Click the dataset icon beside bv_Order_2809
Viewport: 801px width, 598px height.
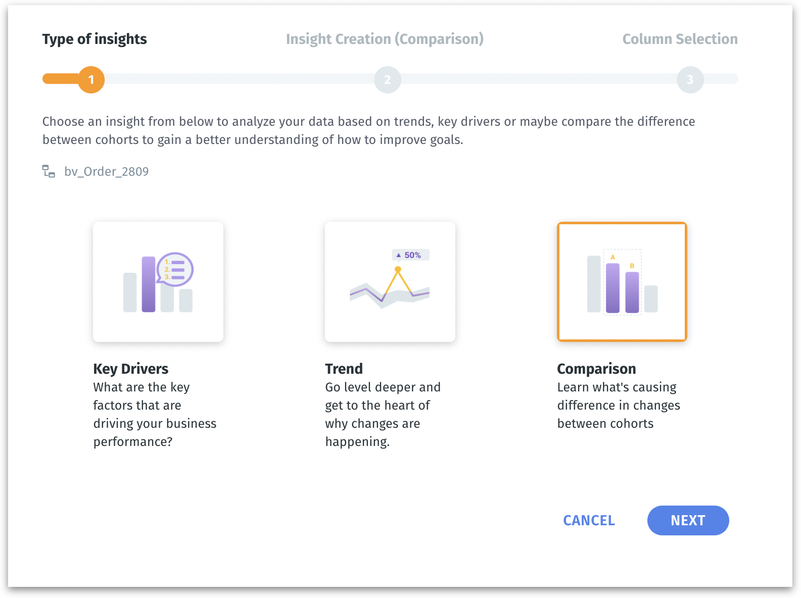(49, 172)
